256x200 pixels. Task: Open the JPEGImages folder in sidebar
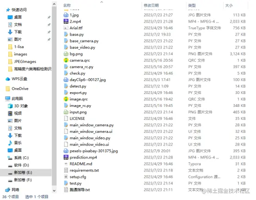point(25,62)
